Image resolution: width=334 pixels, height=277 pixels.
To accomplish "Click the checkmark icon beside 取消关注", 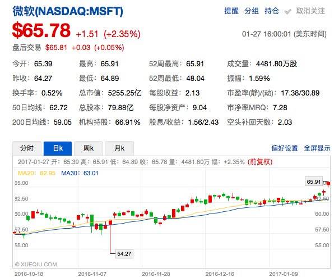I will pos(288,12).
